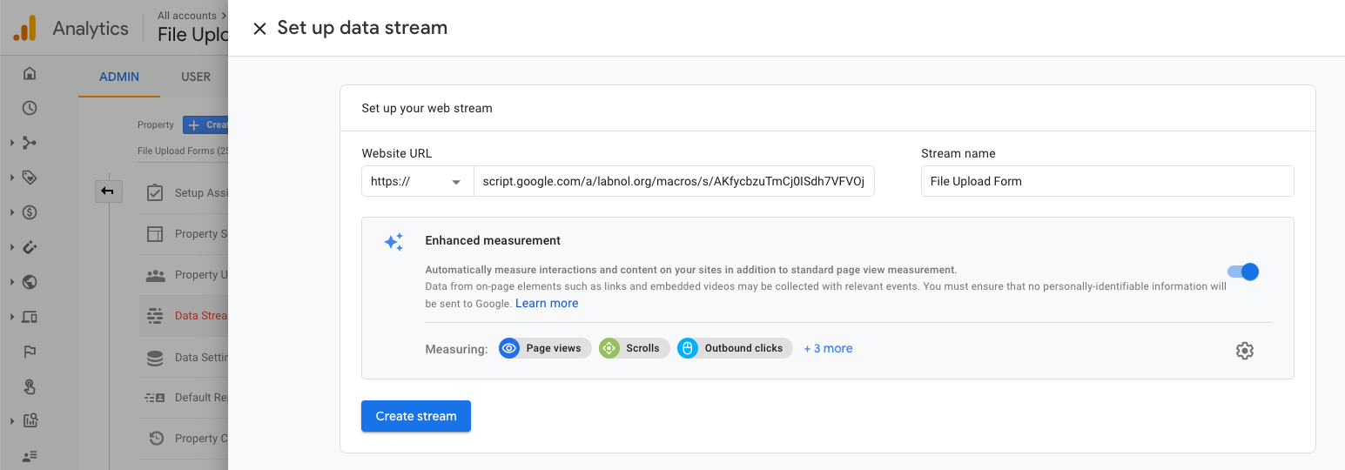Image resolution: width=1345 pixels, height=470 pixels.
Task: Click the Scrolls measurement chip
Action: (x=635, y=348)
